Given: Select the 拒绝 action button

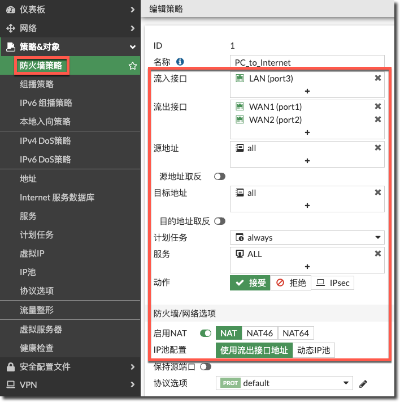Looking at the screenshot, I should tap(290, 283).
